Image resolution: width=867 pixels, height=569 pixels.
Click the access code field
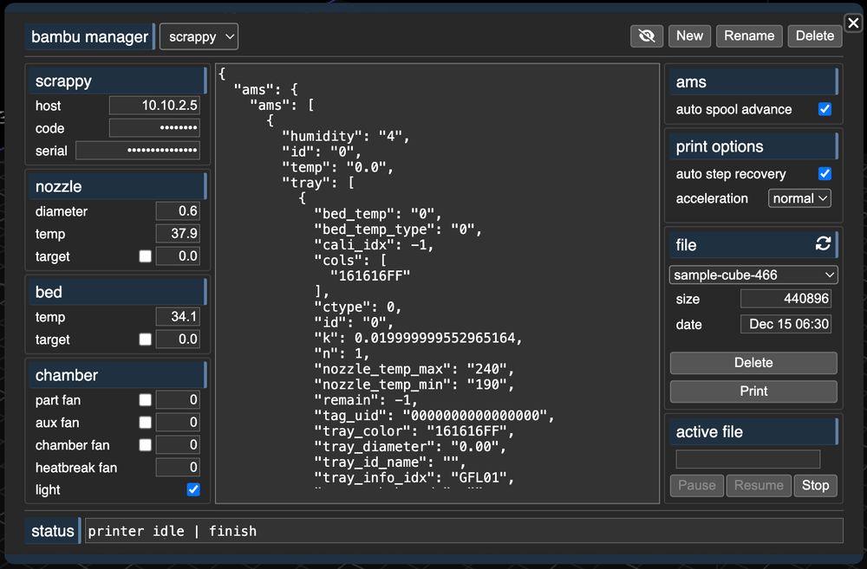tap(154, 127)
